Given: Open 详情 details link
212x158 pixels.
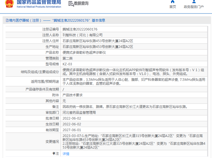Looking at the screenshot, I should click(x=66, y=154).
